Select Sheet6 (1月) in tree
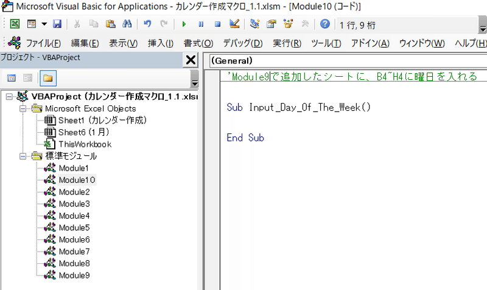487x290 pixels. pyautogui.click(x=84, y=132)
